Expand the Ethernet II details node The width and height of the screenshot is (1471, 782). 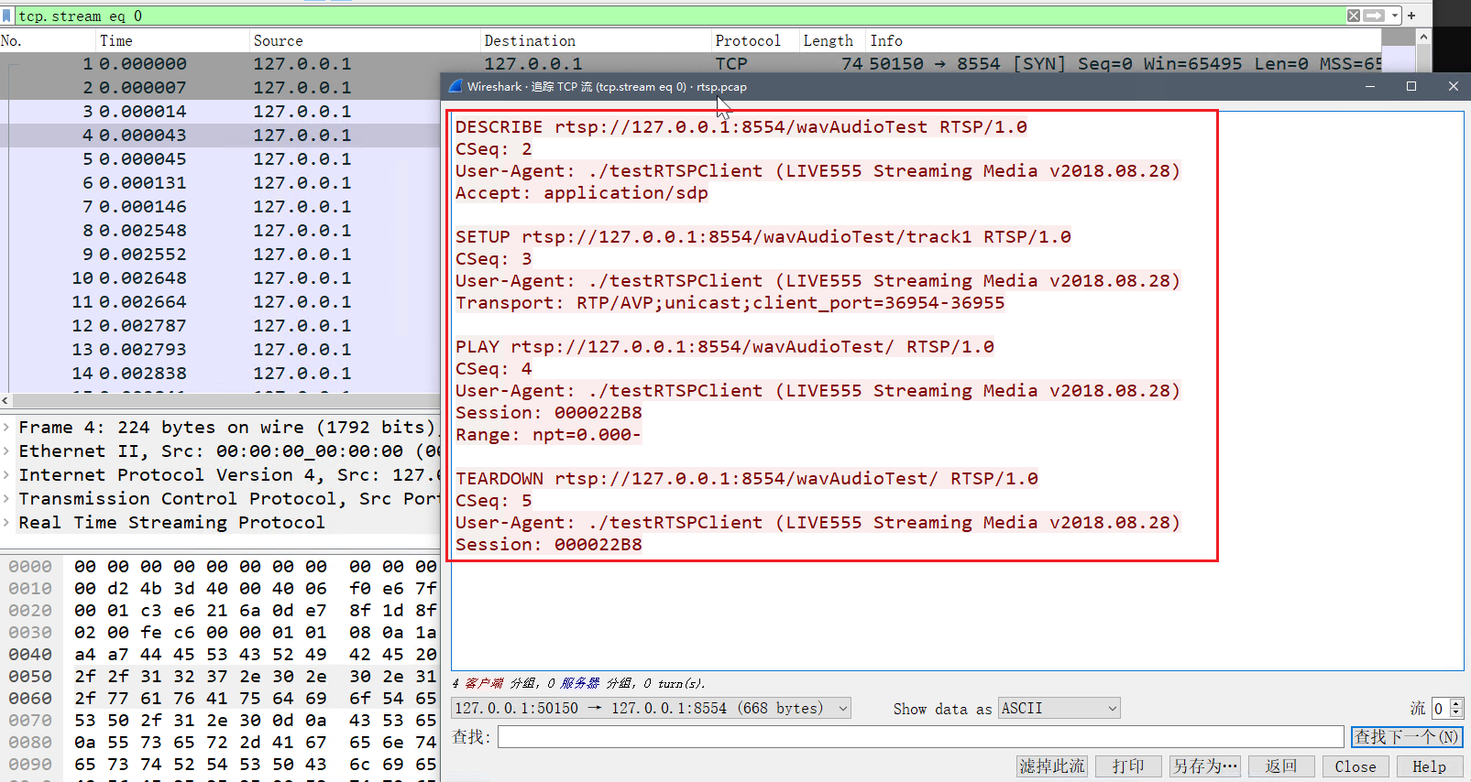7,451
